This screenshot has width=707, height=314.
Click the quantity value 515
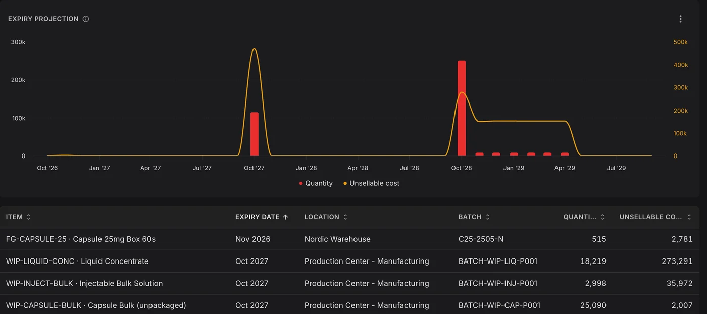tap(599, 239)
